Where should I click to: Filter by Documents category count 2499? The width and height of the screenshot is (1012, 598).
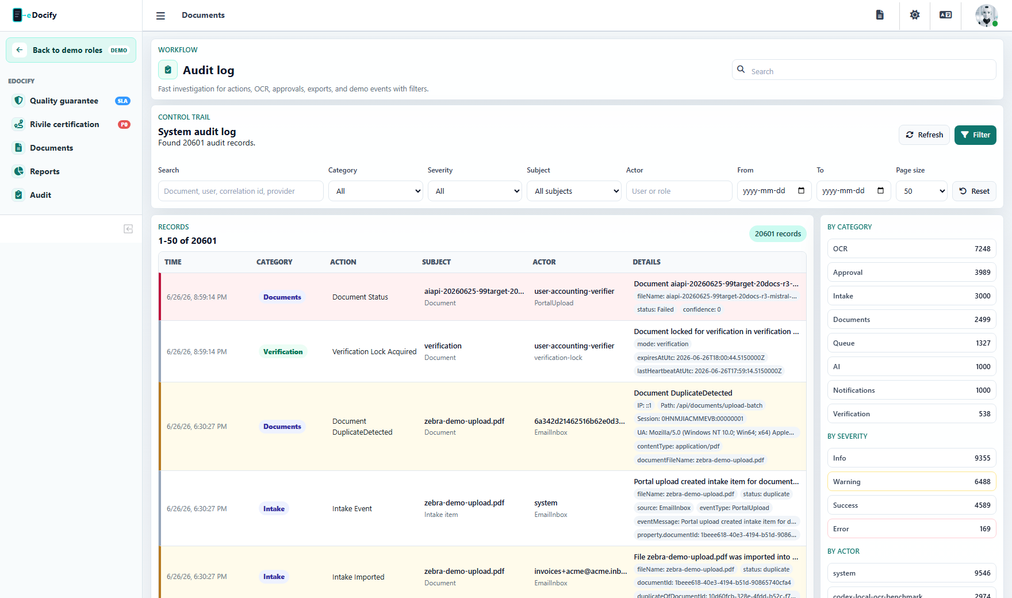[x=912, y=320]
